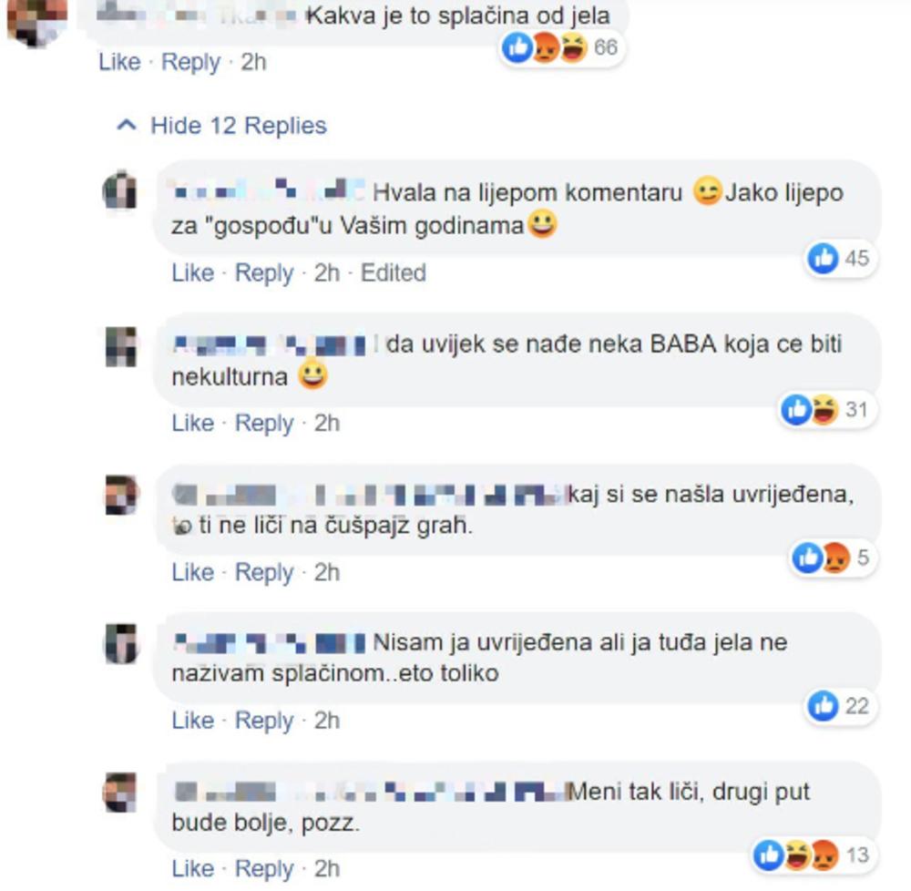Open avatar beside 'Meni tak liči' reply
The height and width of the screenshot is (891, 911).
[x=121, y=793]
